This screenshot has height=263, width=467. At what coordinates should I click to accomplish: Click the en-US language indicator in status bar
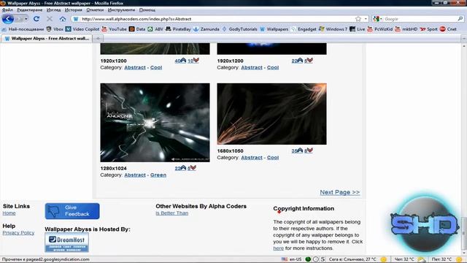[292, 259]
